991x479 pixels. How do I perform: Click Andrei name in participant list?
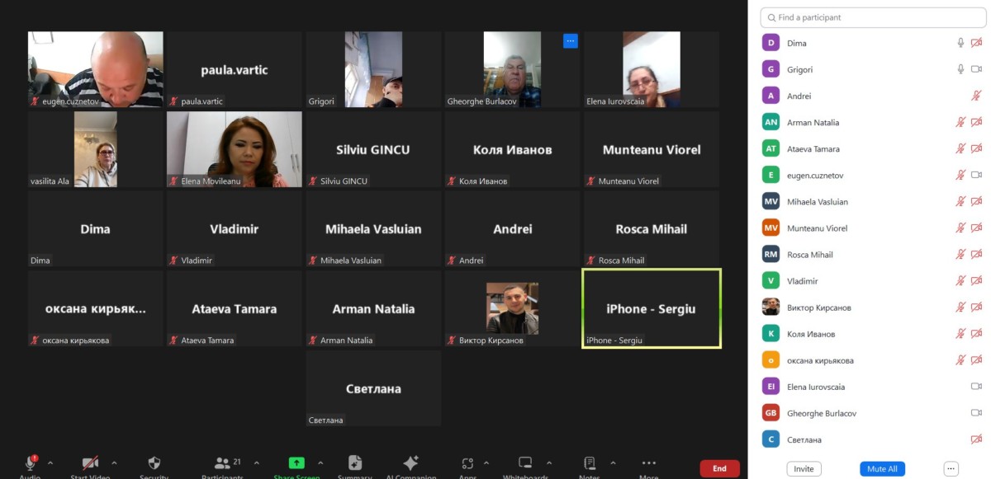pos(799,96)
